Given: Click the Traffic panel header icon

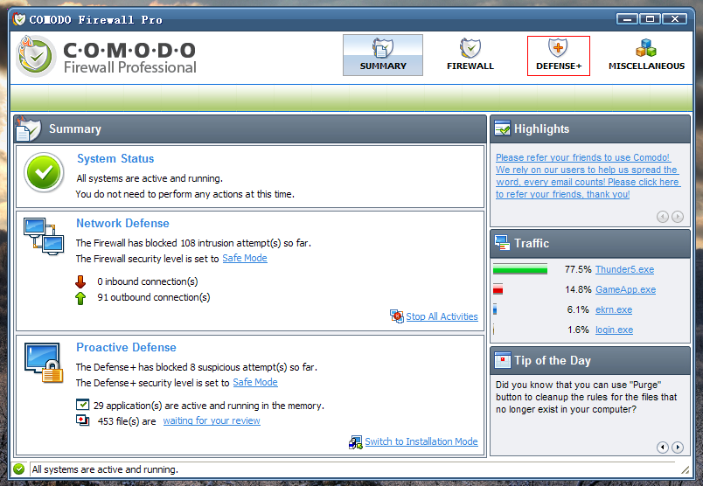Looking at the screenshot, I should click(502, 242).
